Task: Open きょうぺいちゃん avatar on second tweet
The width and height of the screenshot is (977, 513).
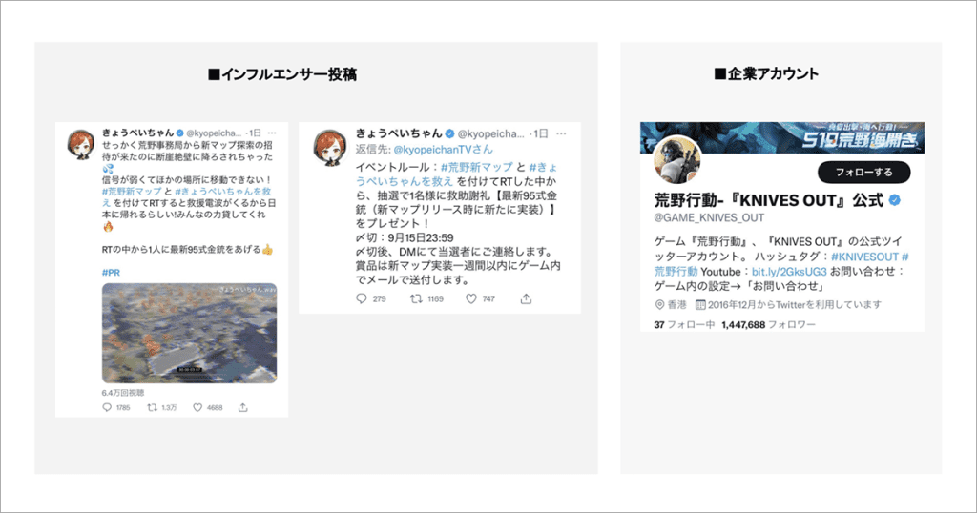Action: tap(330, 148)
